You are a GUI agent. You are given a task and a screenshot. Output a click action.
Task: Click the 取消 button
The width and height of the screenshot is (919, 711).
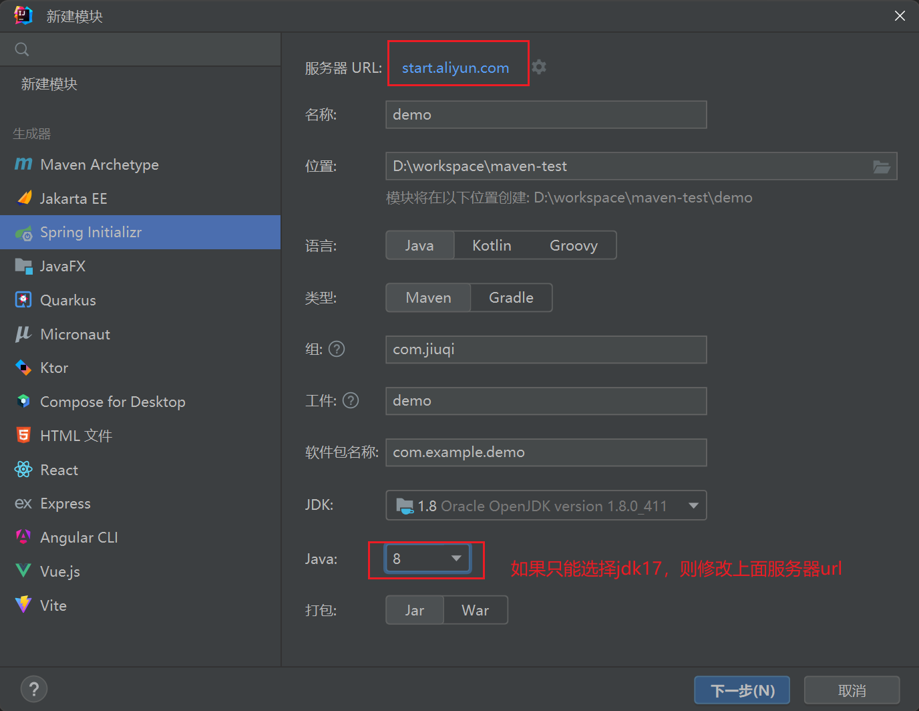pyautogui.click(x=852, y=690)
